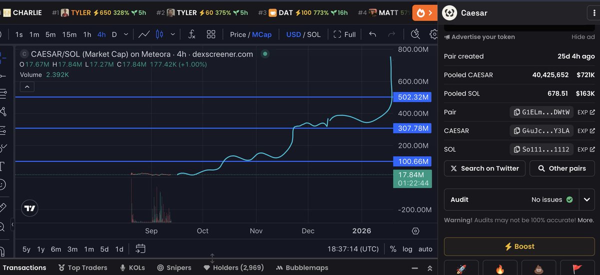Click the orange fire trending arrow button
The image size is (600, 275).
point(424,12)
